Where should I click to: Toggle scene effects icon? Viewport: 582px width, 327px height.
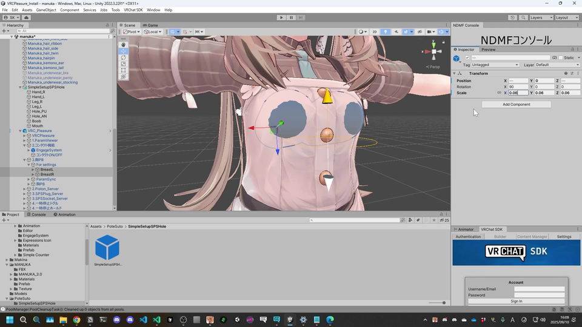[x=406, y=32]
